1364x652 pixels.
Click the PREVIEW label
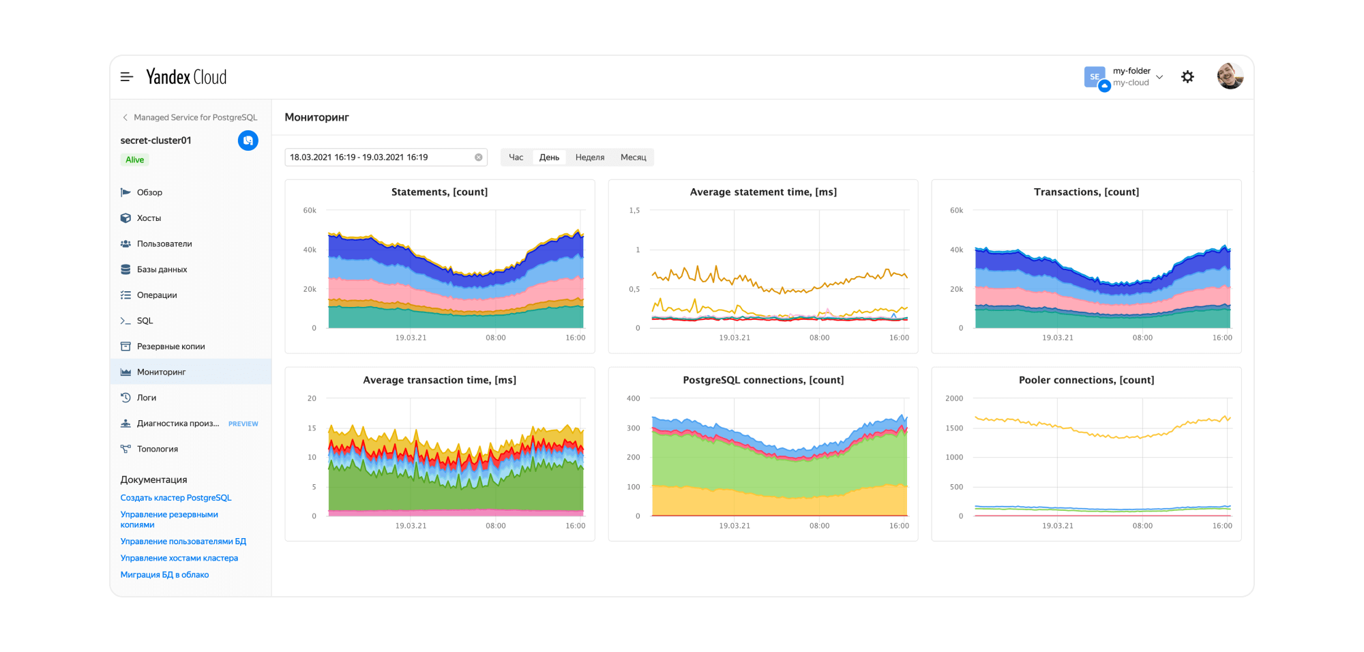[x=243, y=424]
